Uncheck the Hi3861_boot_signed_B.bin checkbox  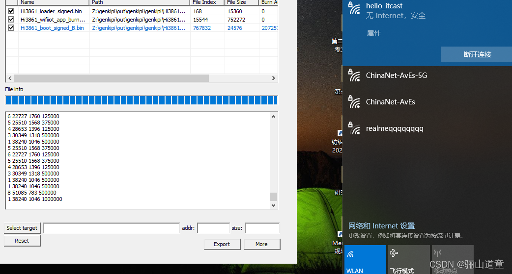[x=11, y=27]
